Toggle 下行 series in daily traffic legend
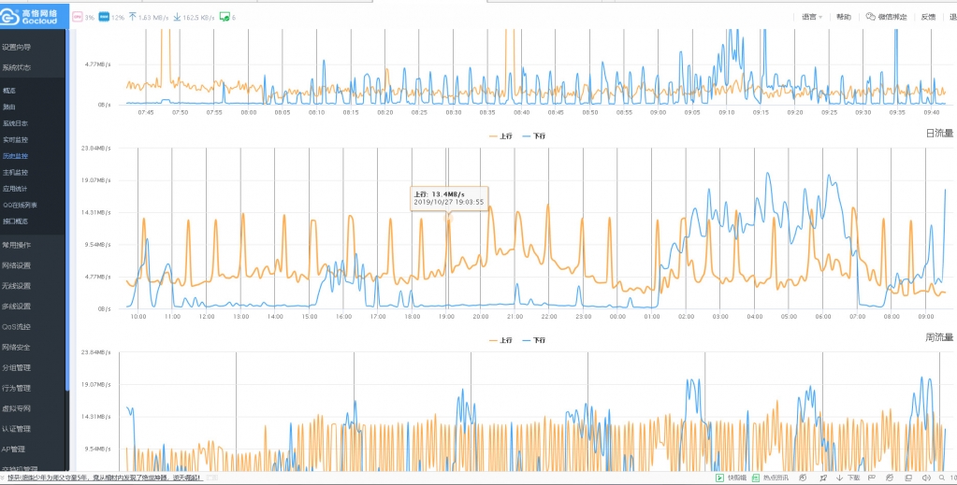Image resolution: width=957 pixels, height=485 pixels. pos(534,136)
